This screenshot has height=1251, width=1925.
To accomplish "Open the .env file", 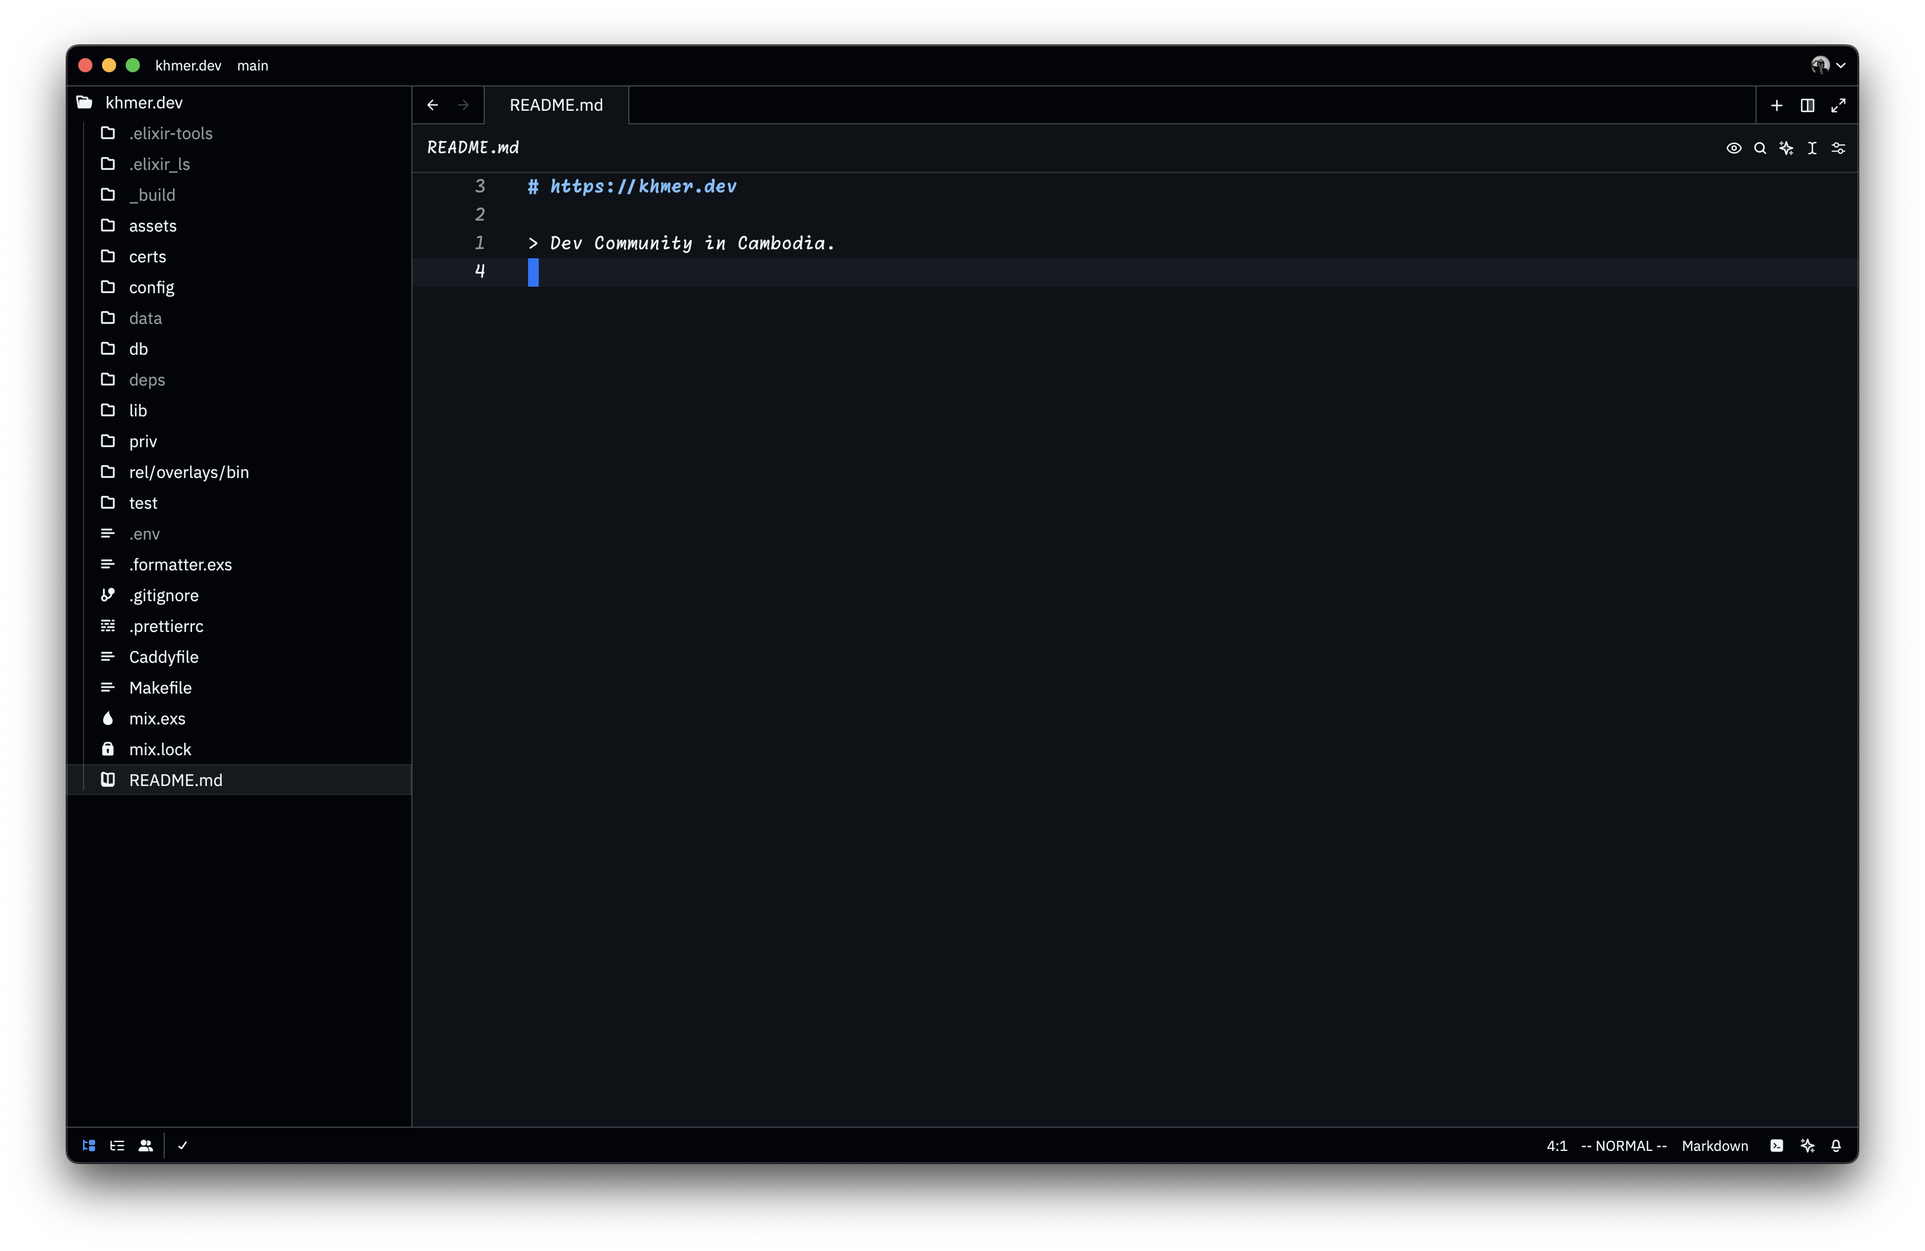I will coord(239,533).
